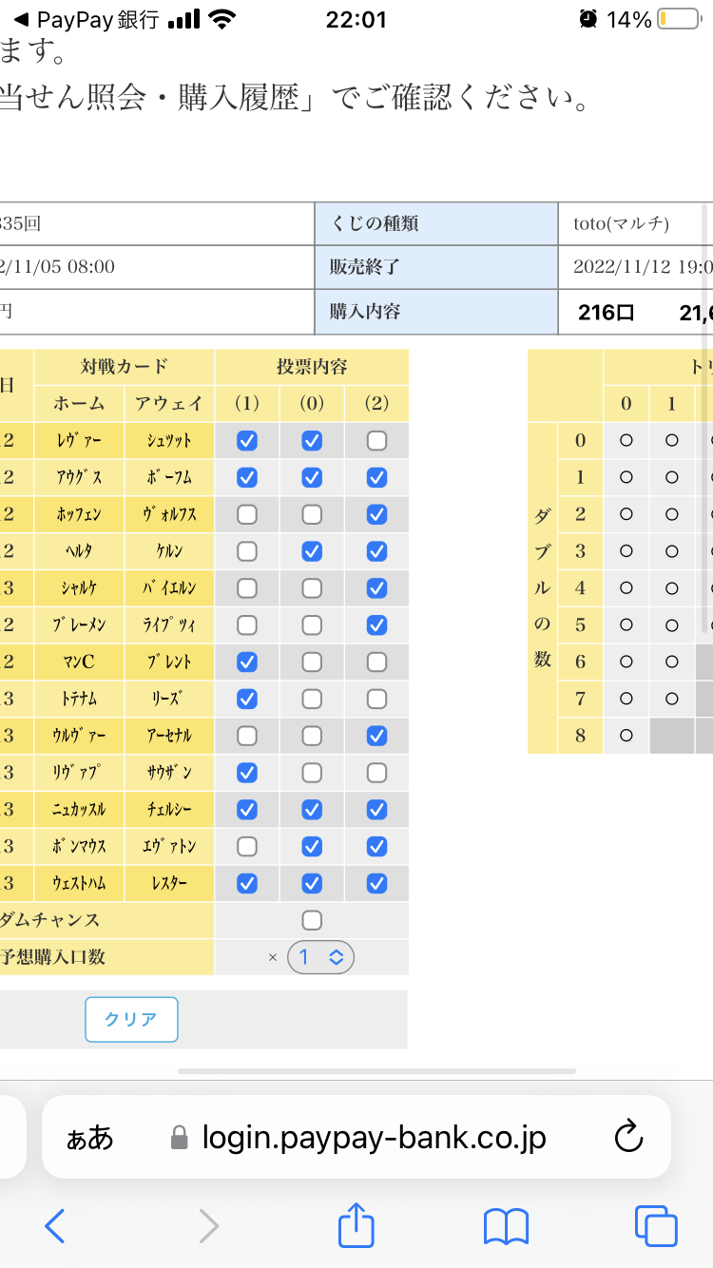Click the horizontal scroll indicator below the page
The image size is (713, 1268).
pyautogui.click(x=377, y=1071)
